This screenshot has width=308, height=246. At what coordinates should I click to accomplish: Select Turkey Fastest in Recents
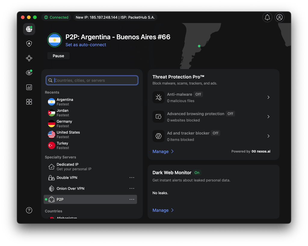click(x=90, y=146)
